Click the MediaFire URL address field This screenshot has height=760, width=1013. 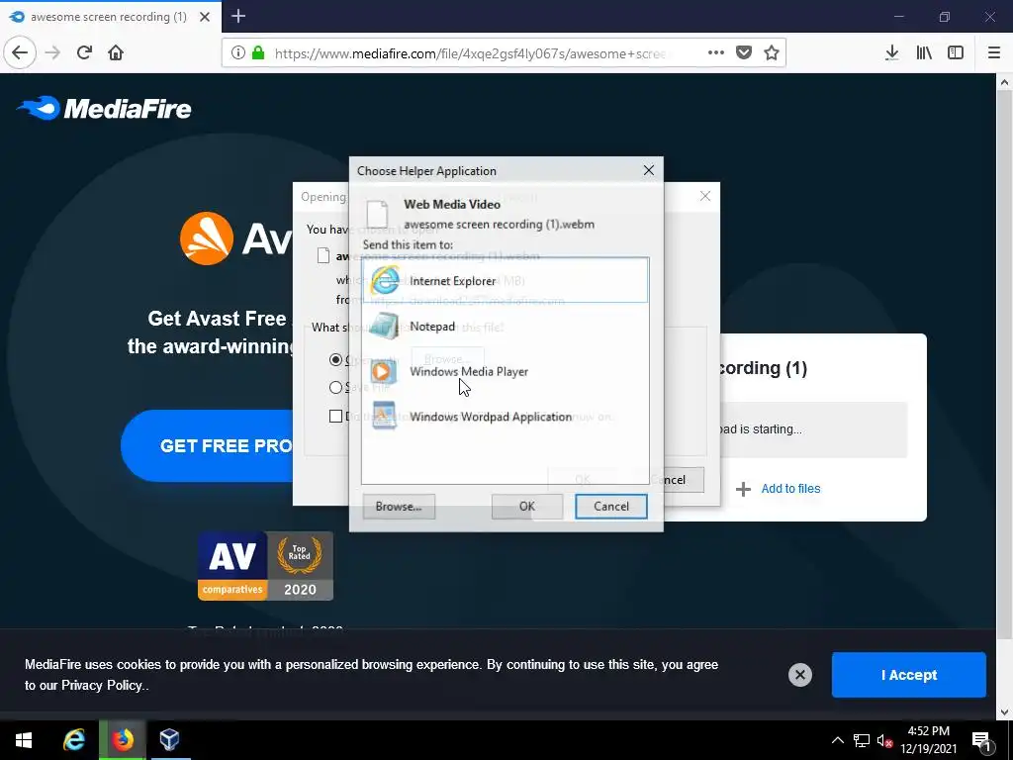[470, 53]
